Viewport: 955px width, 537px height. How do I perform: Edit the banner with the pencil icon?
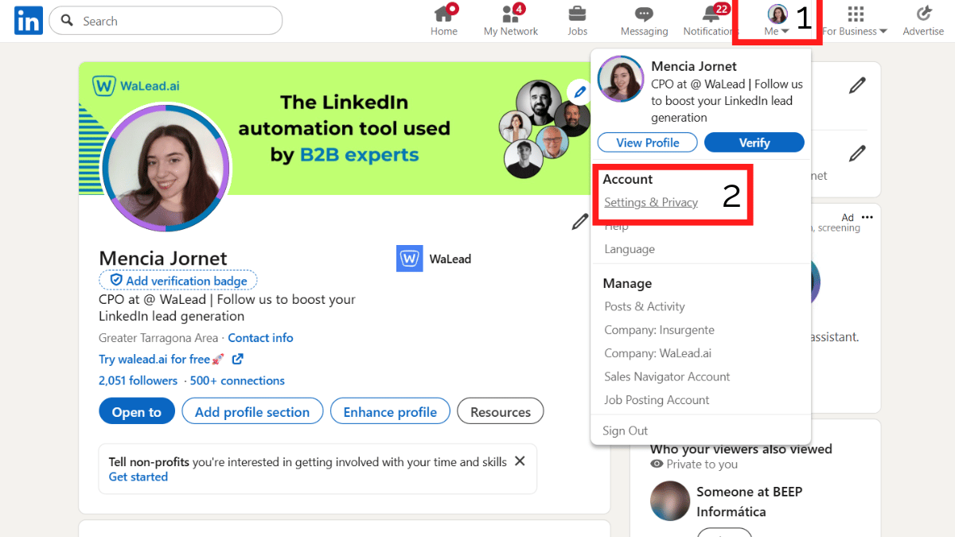(x=579, y=92)
